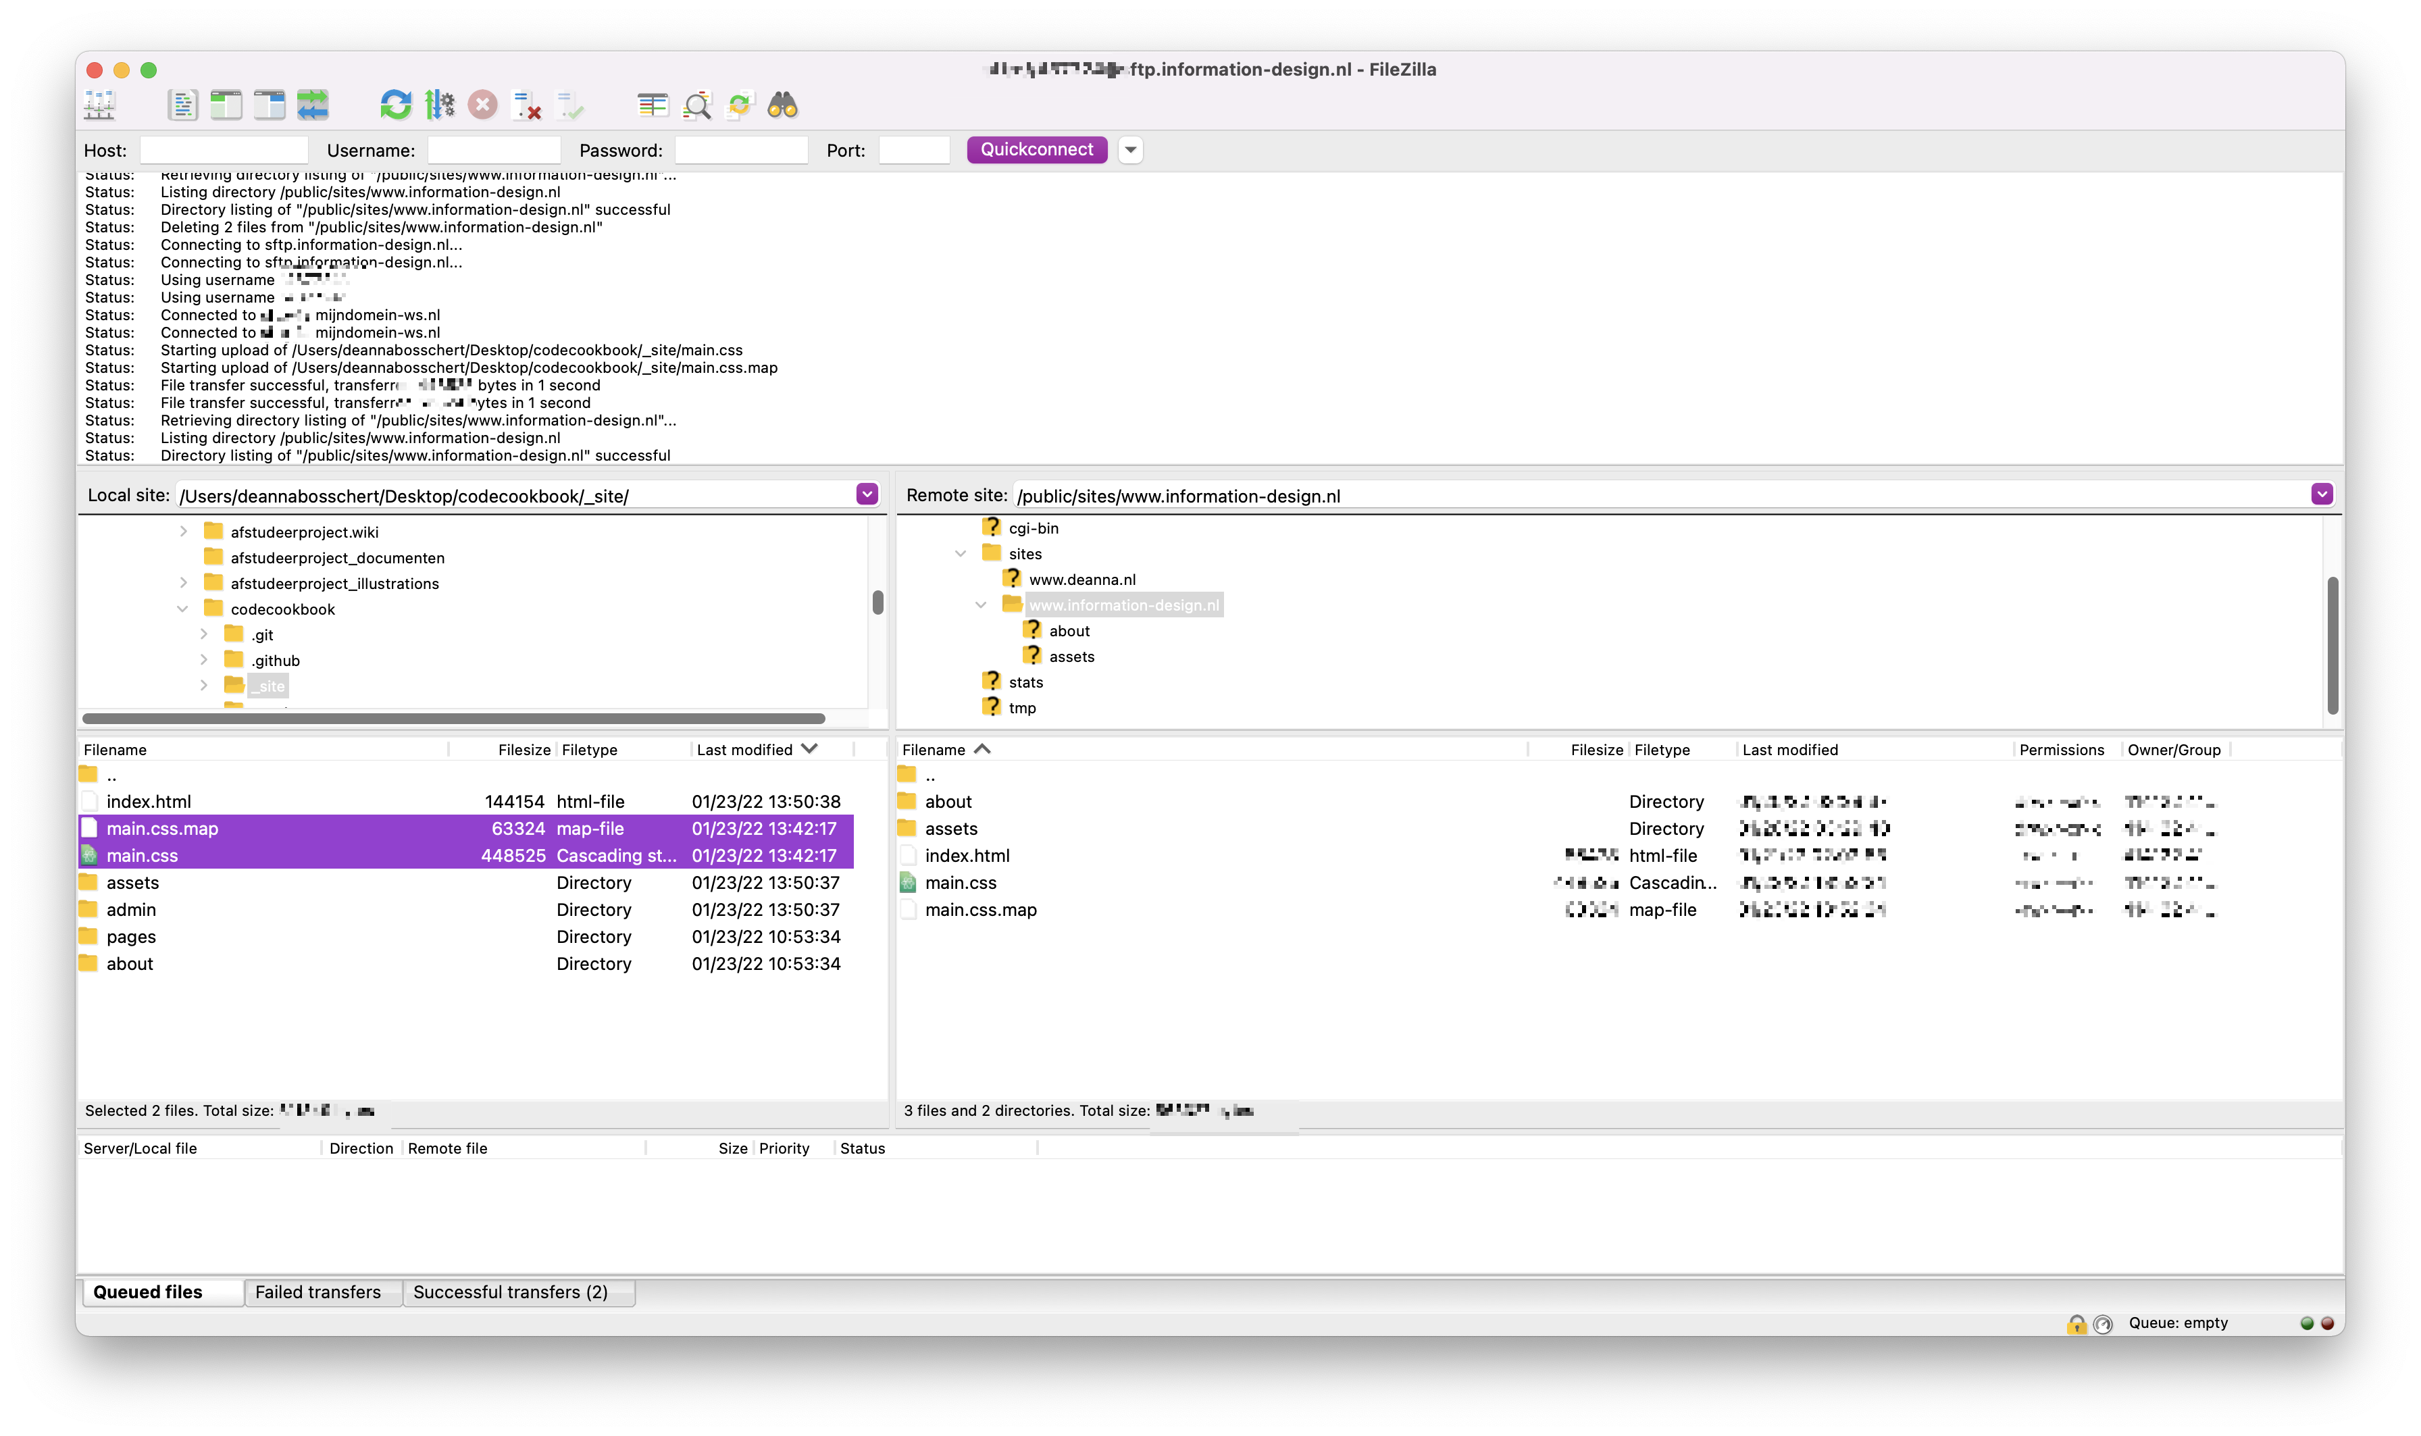The image size is (2421, 1436).
Task: Open the Quickconnect history dropdown
Action: coord(1130,150)
